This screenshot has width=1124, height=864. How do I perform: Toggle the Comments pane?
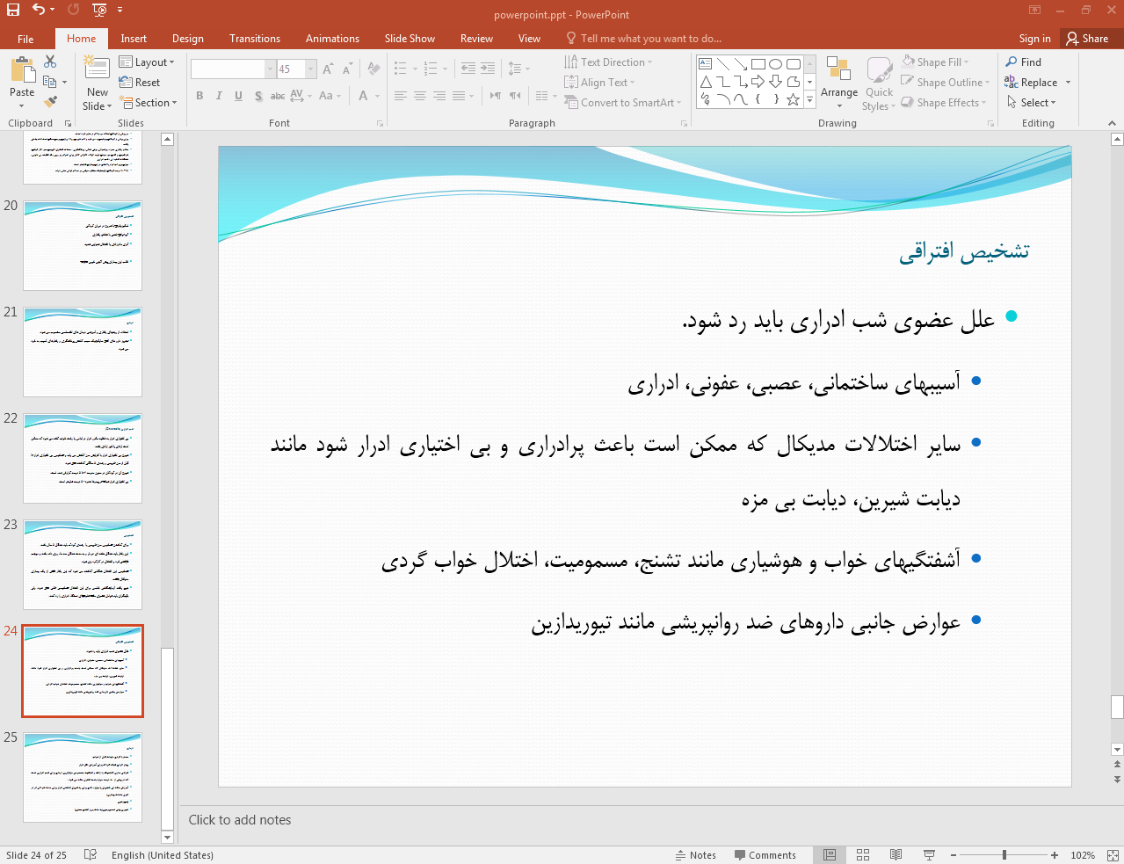(x=764, y=854)
